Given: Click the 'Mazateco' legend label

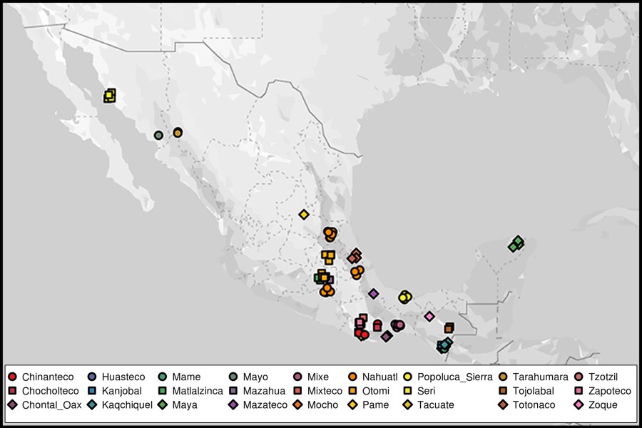Looking at the screenshot, I should (x=265, y=404).
